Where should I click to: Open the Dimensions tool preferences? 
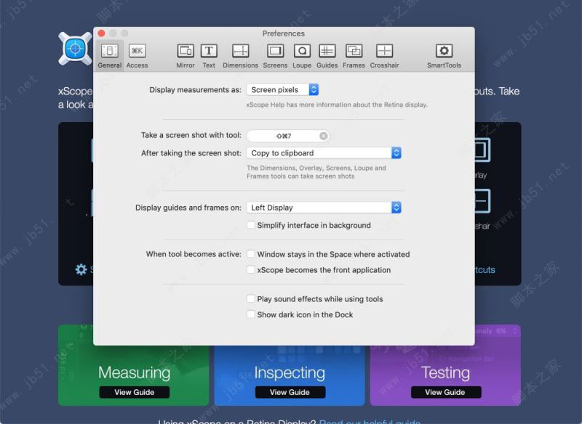(240, 56)
